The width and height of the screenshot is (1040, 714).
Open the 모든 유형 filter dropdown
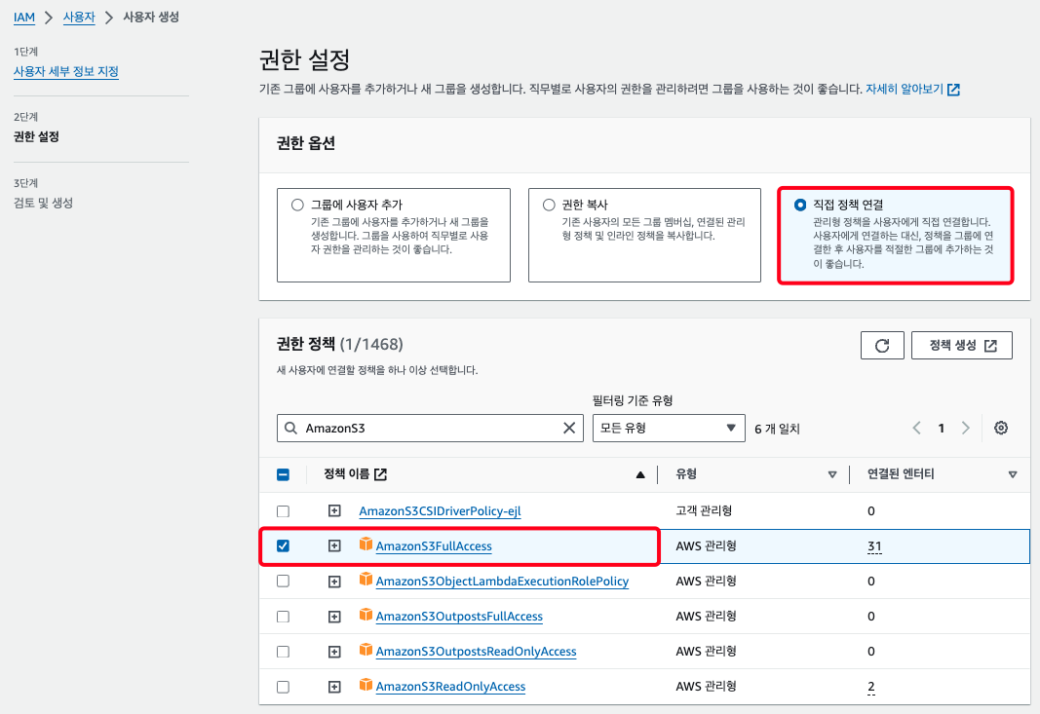pos(669,428)
